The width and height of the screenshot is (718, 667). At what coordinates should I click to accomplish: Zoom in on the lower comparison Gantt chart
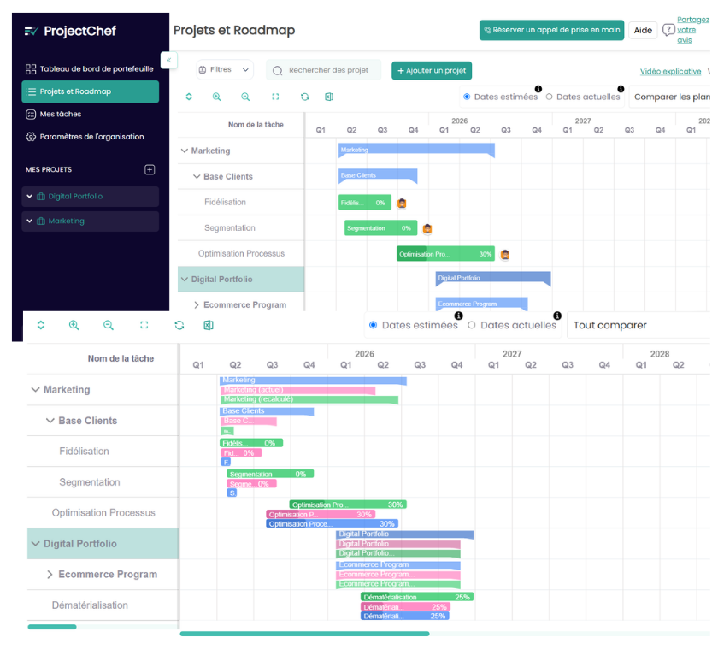74,325
